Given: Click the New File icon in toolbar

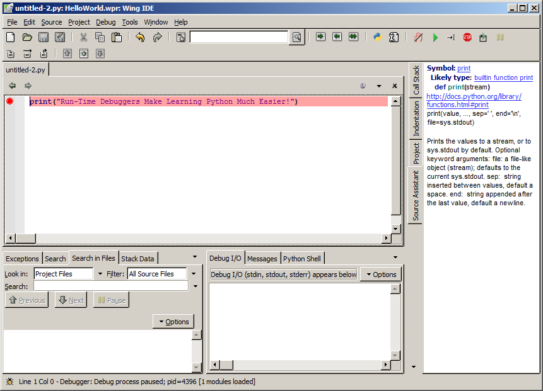Looking at the screenshot, I should click(x=11, y=37).
